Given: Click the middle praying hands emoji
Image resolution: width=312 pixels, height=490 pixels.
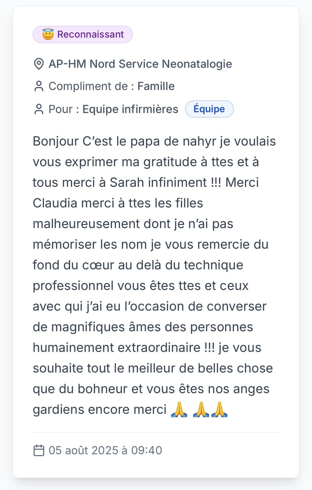Looking at the screenshot, I should [x=201, y=410].
